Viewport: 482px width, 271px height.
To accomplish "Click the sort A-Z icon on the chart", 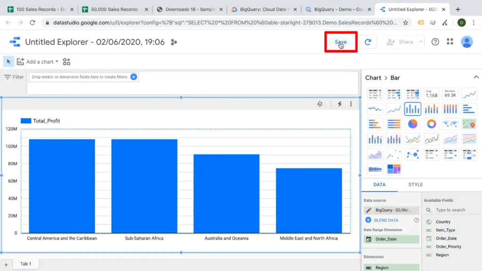I will [320, 104].
